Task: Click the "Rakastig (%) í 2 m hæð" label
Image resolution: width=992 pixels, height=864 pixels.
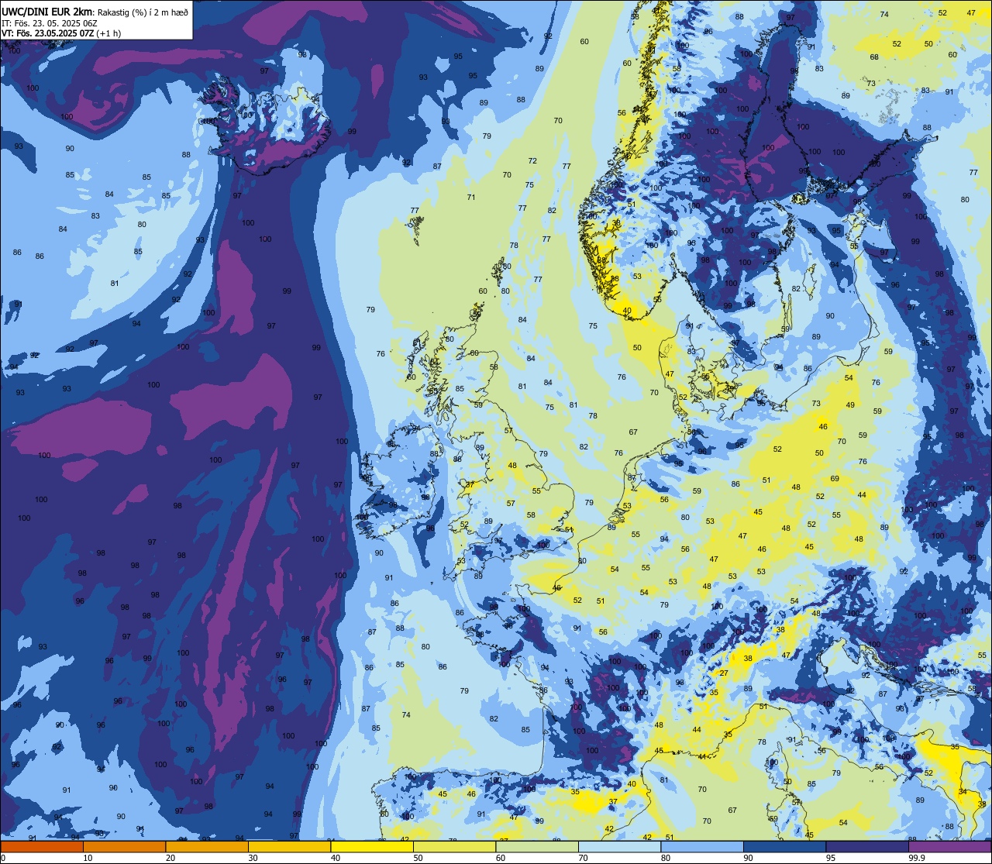Action: click(x=143, y=12)
